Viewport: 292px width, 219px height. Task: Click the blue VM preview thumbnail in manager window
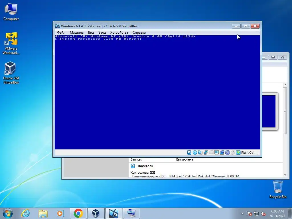[269, 111]
